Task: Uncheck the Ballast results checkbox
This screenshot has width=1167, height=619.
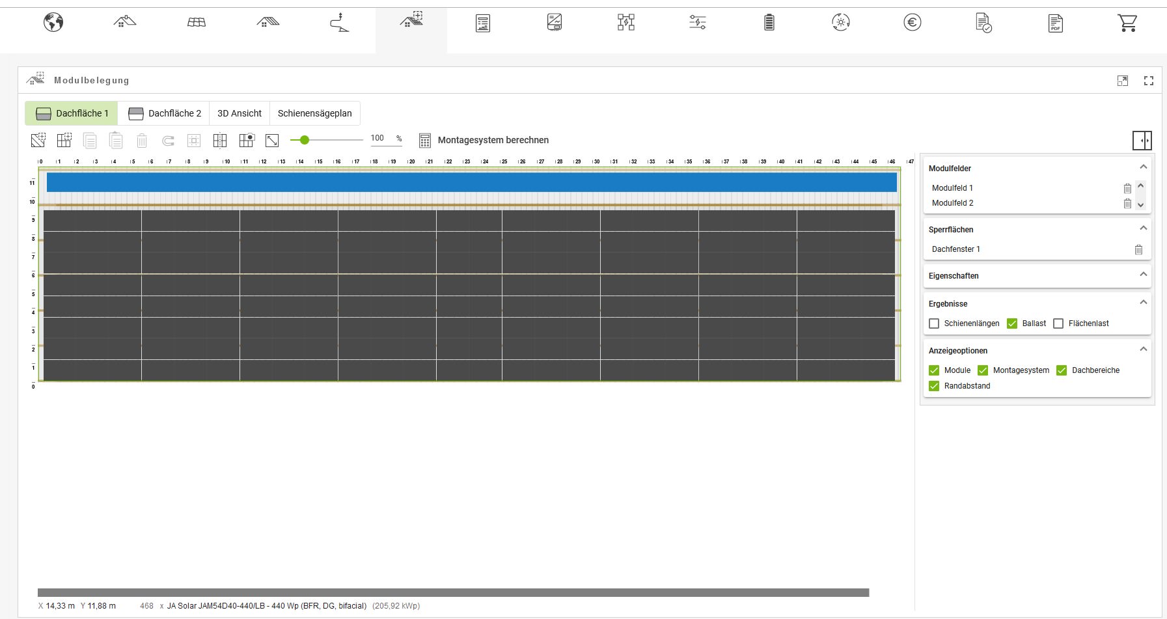Action: point(1012,323)
